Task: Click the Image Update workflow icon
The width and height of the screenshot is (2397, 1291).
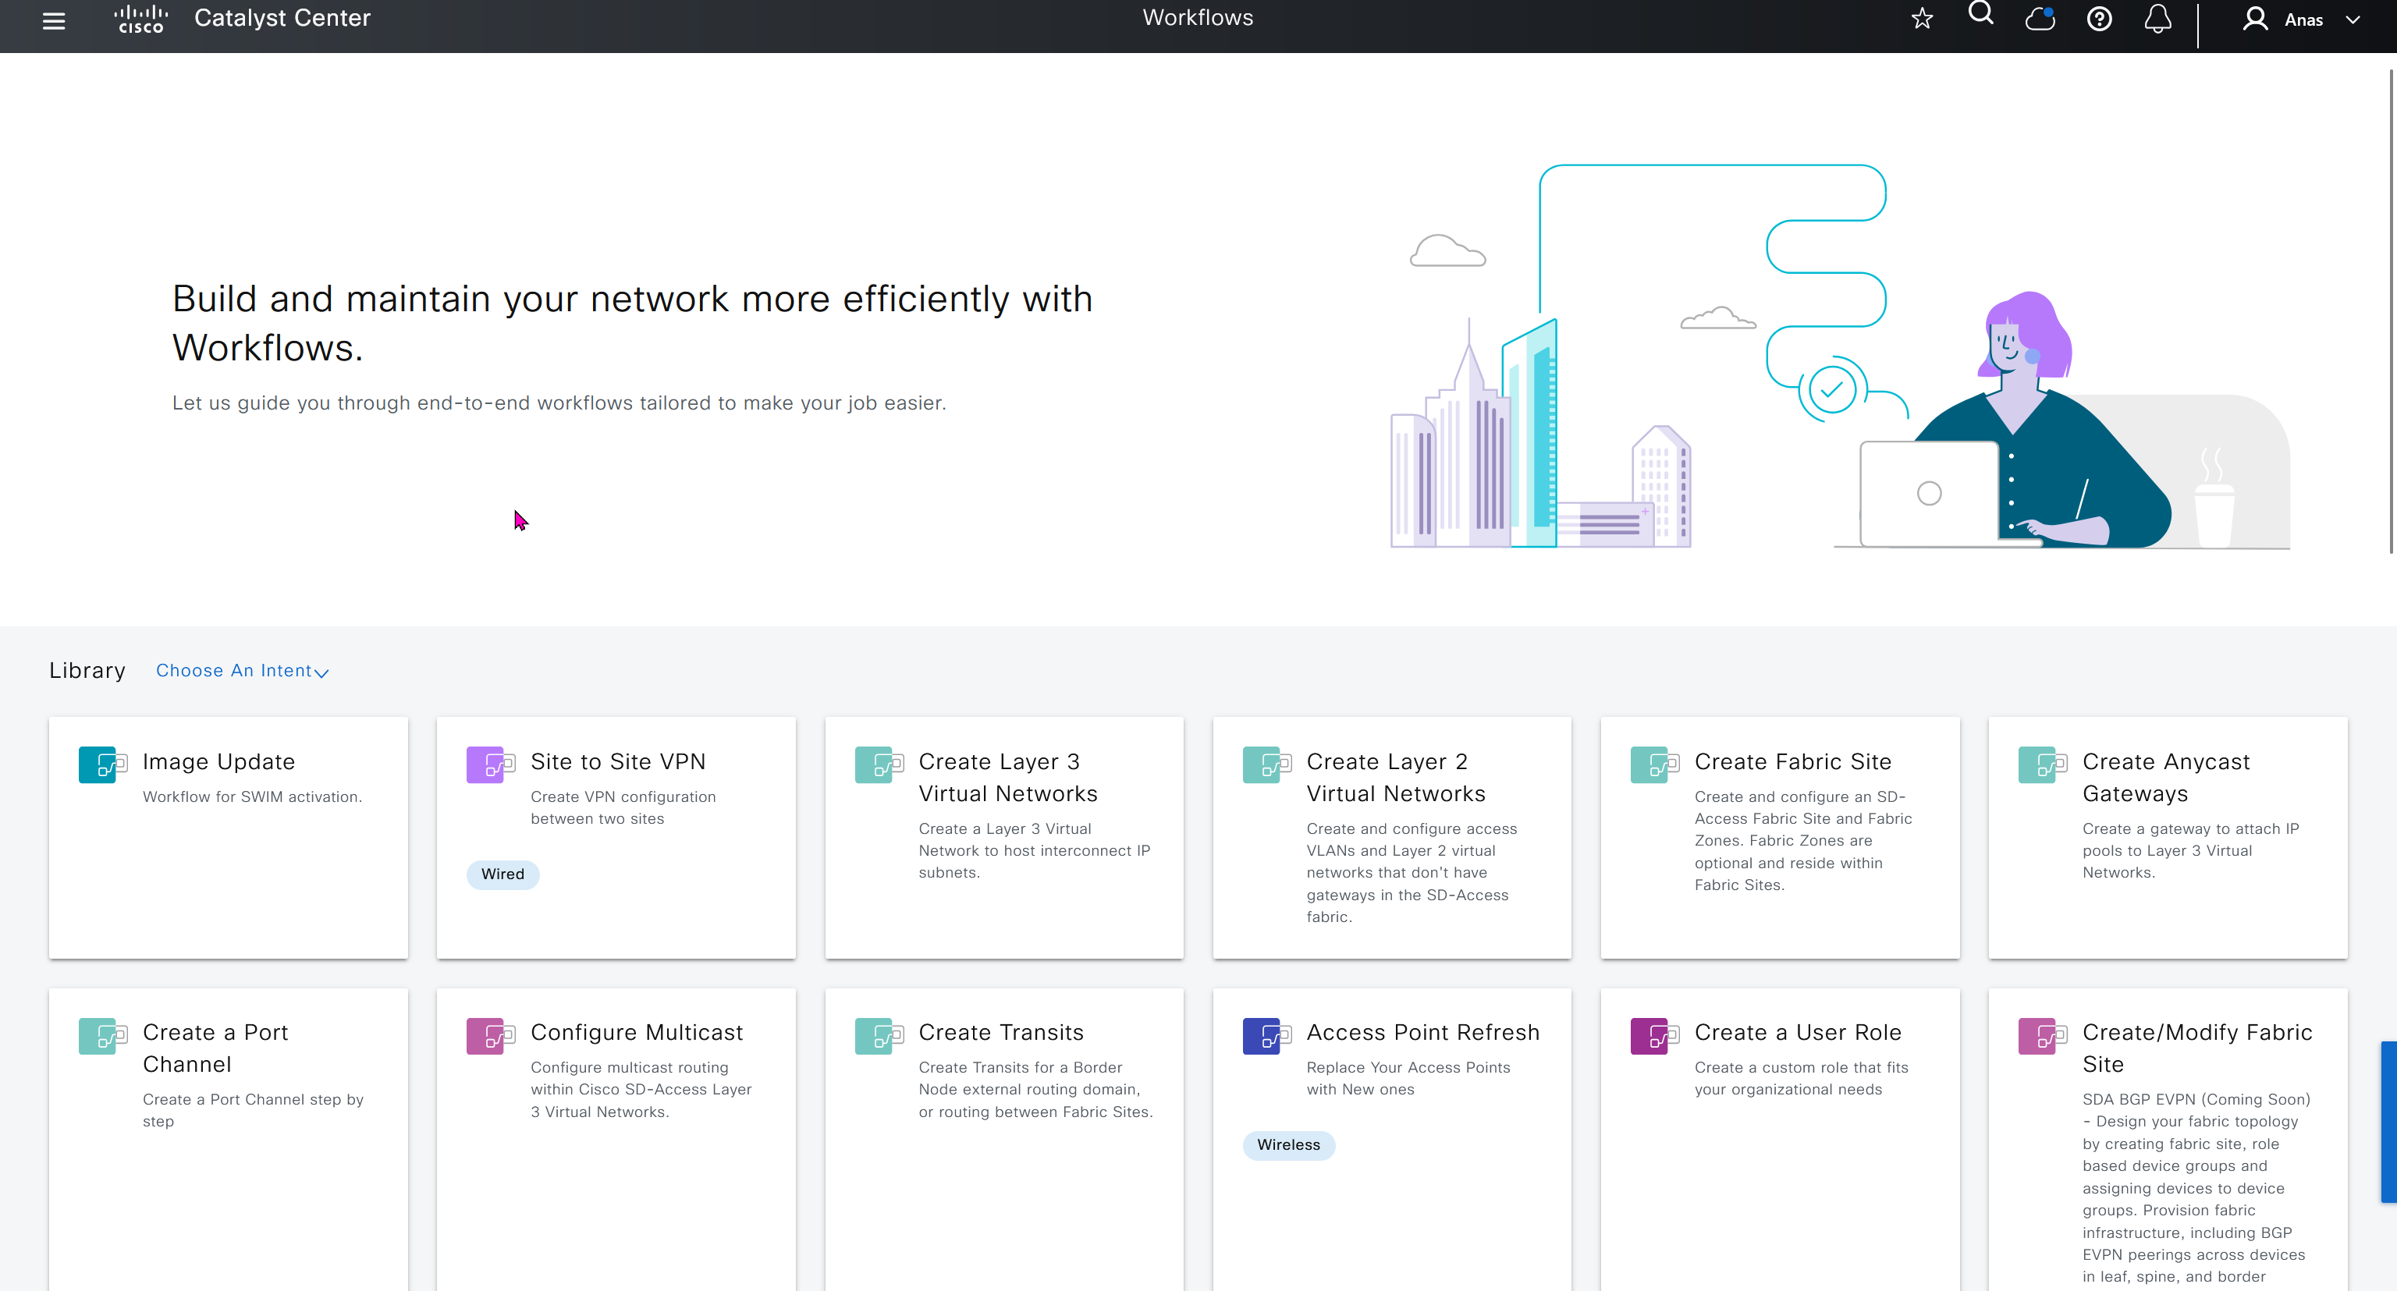Action: (x=102, y=764)
